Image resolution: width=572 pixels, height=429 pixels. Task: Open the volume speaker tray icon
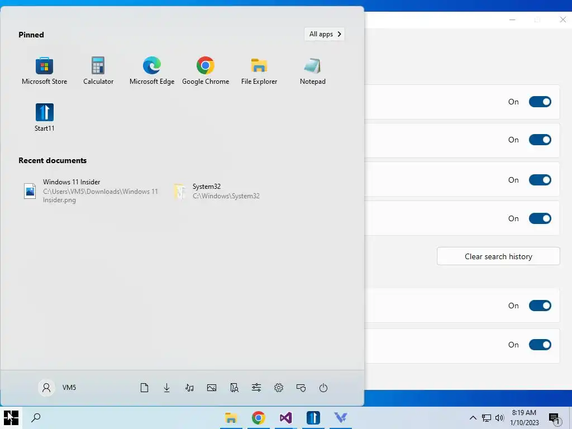[499, 418]
